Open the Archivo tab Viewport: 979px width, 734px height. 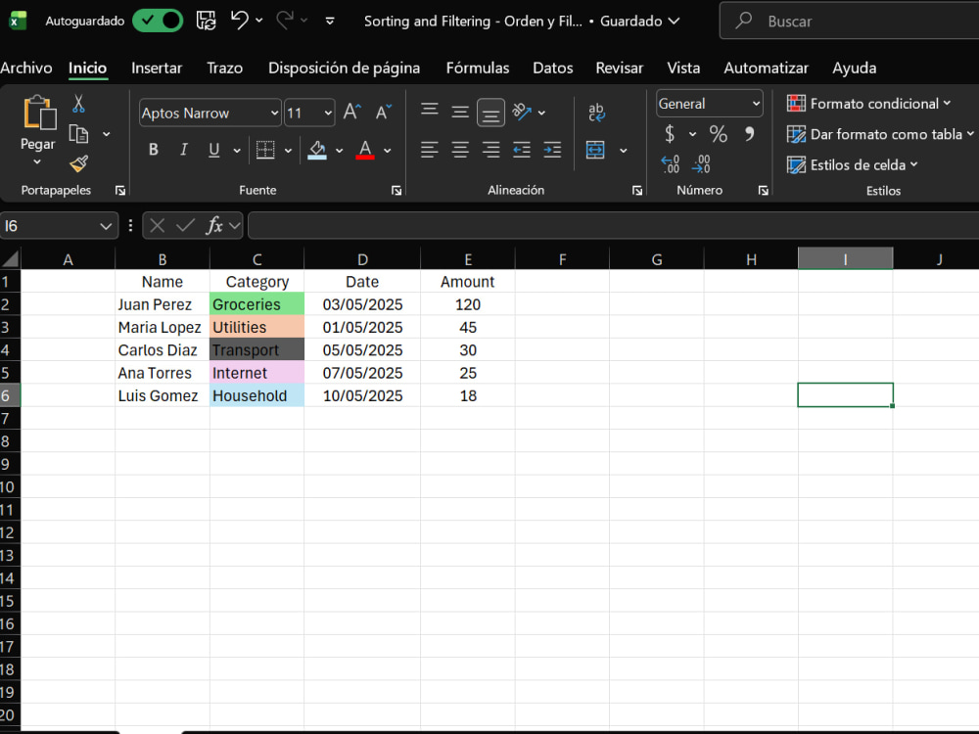tap(26, 69)
